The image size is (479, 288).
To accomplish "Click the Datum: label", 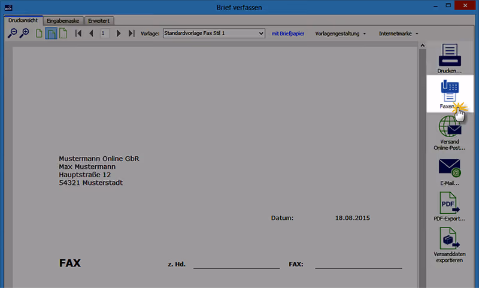I will tap(282, 218).
